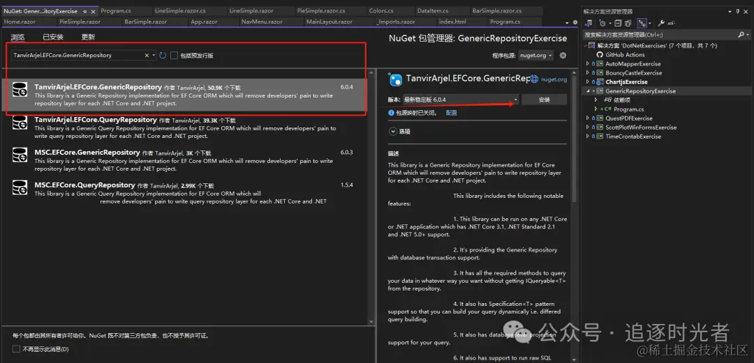Open NavMenu.razor document tab
754x363 pixels.
point(262,22)
